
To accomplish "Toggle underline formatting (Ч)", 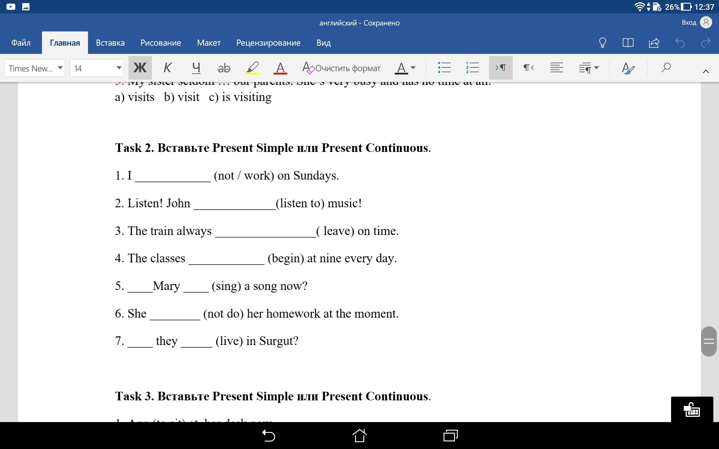I will point(196,68).
